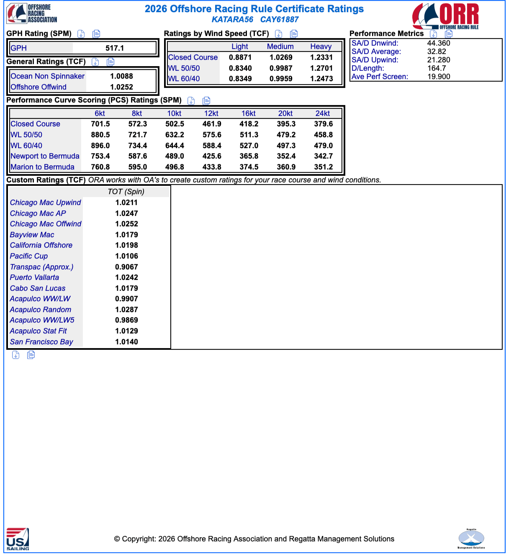Click the 6kt column header
Screen dimensions: 506x556
(x=100, y=113)
